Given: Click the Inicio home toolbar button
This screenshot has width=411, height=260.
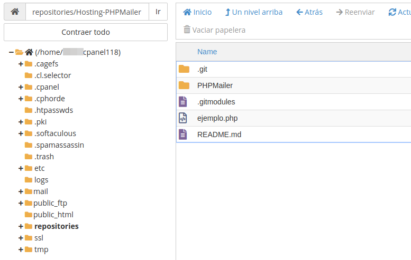Looking at the screenshot, I should pos(197,12).
